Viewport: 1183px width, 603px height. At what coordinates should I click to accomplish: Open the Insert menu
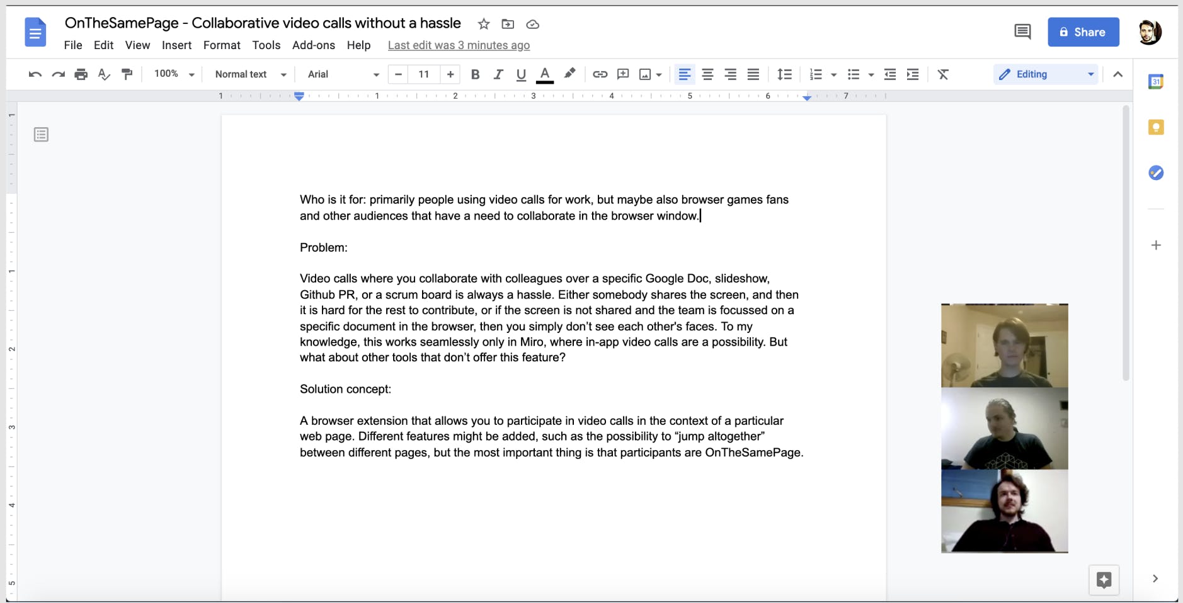coord(176,45)
